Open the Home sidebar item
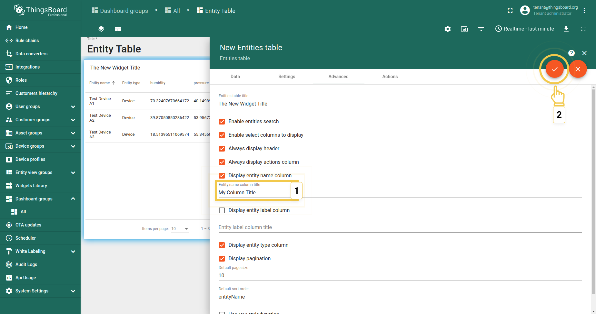This screenshot has height=314, width=596. point(40,27)
